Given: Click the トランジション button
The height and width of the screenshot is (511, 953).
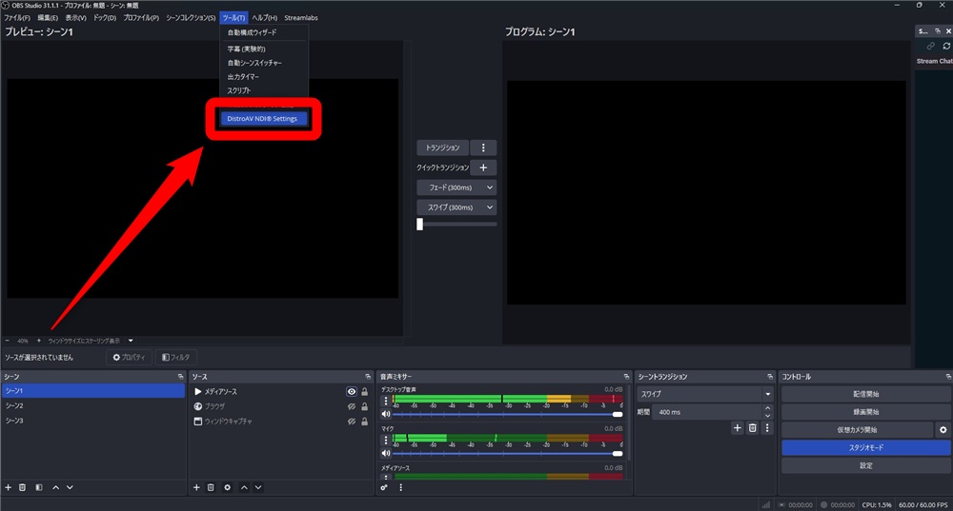Looking at the screenshot, I should [442, 147].
